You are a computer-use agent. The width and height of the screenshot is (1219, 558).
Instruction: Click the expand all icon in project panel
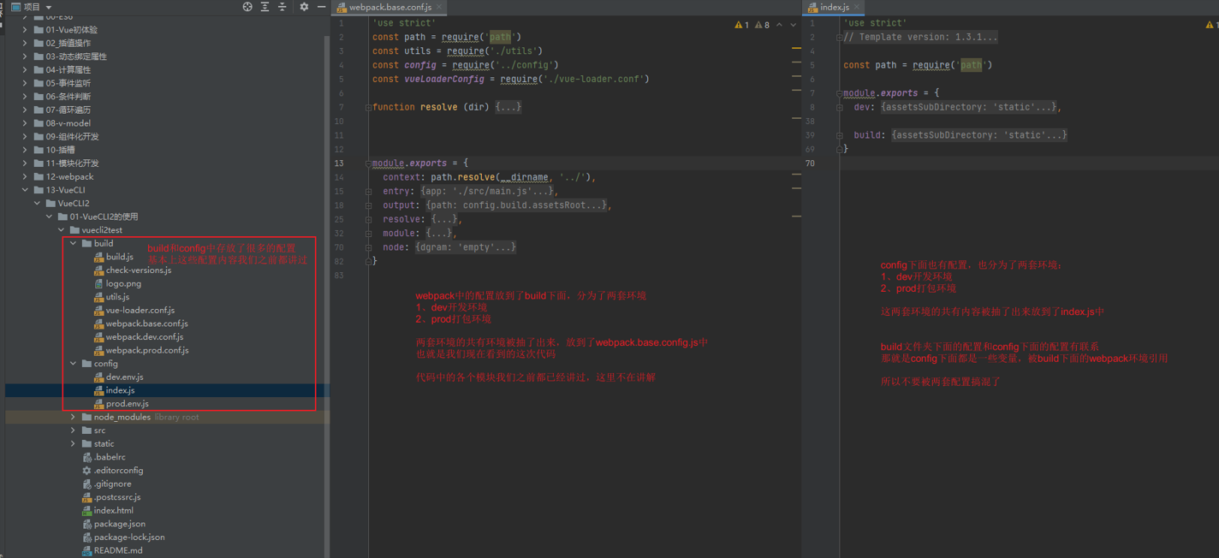[265, 7]
